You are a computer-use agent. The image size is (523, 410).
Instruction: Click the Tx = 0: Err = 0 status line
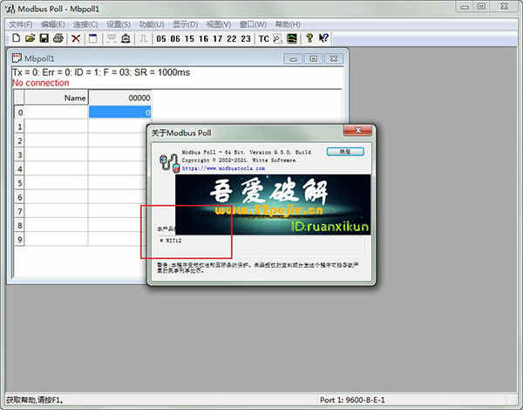click(101, 72)
